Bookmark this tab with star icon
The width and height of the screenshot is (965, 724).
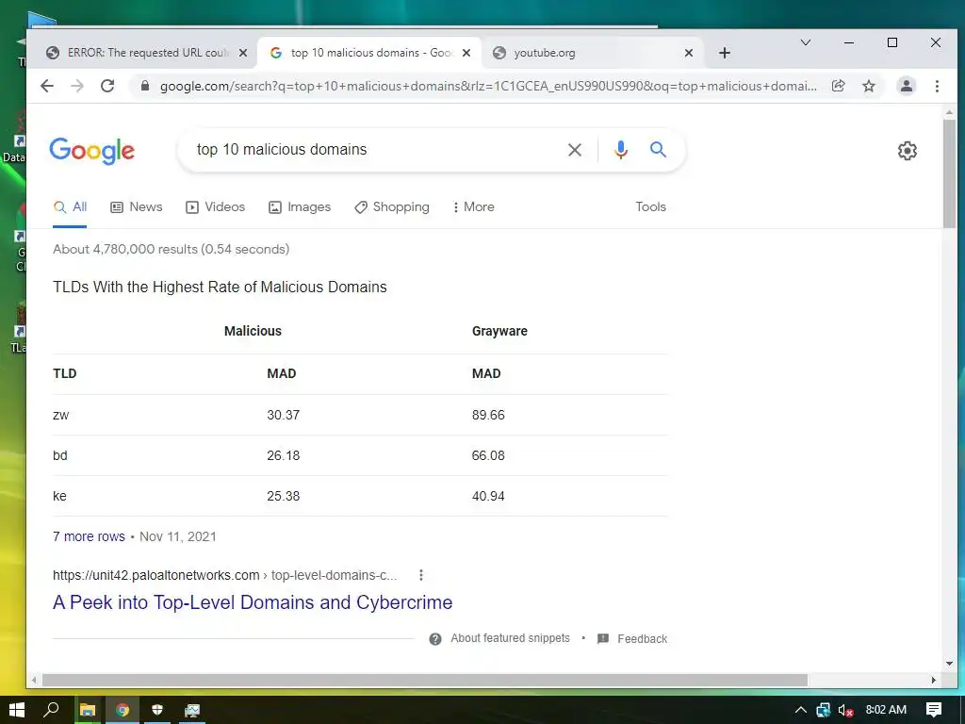coord(868,86)
